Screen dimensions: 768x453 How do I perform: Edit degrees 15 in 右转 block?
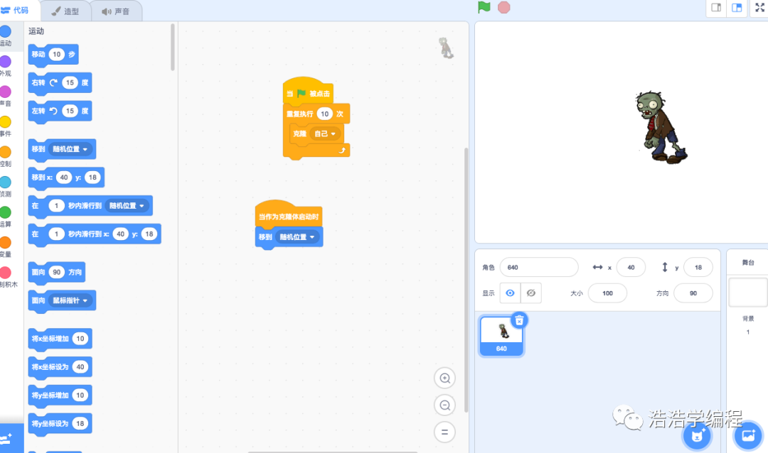[x=70, y=82]
